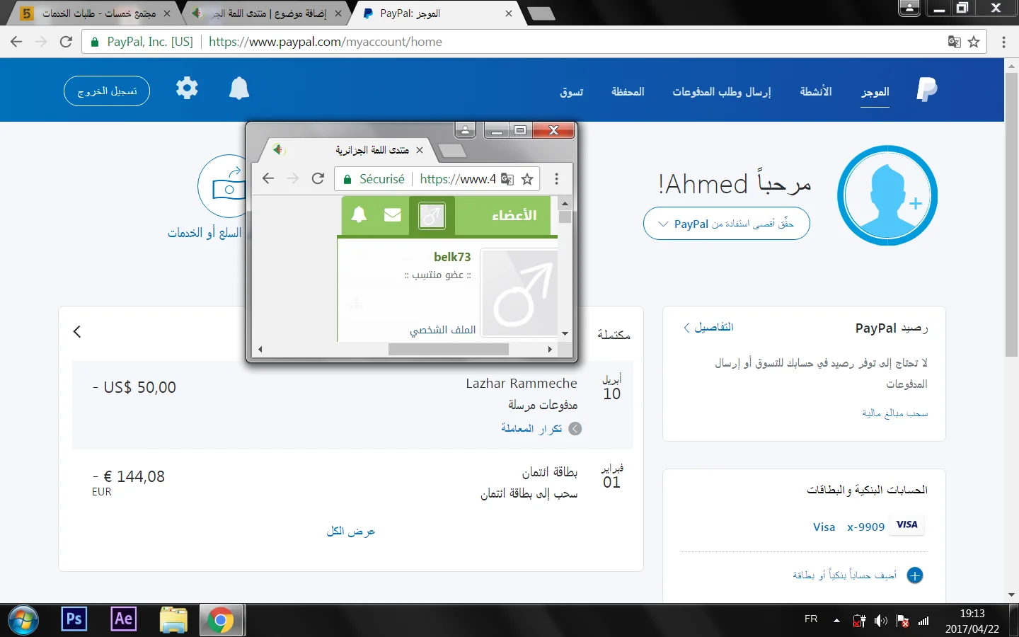The width and height of the screenshot is (1019, 637).
Task: Open the 'تسوق' shopping menu item
Action: 572,91
